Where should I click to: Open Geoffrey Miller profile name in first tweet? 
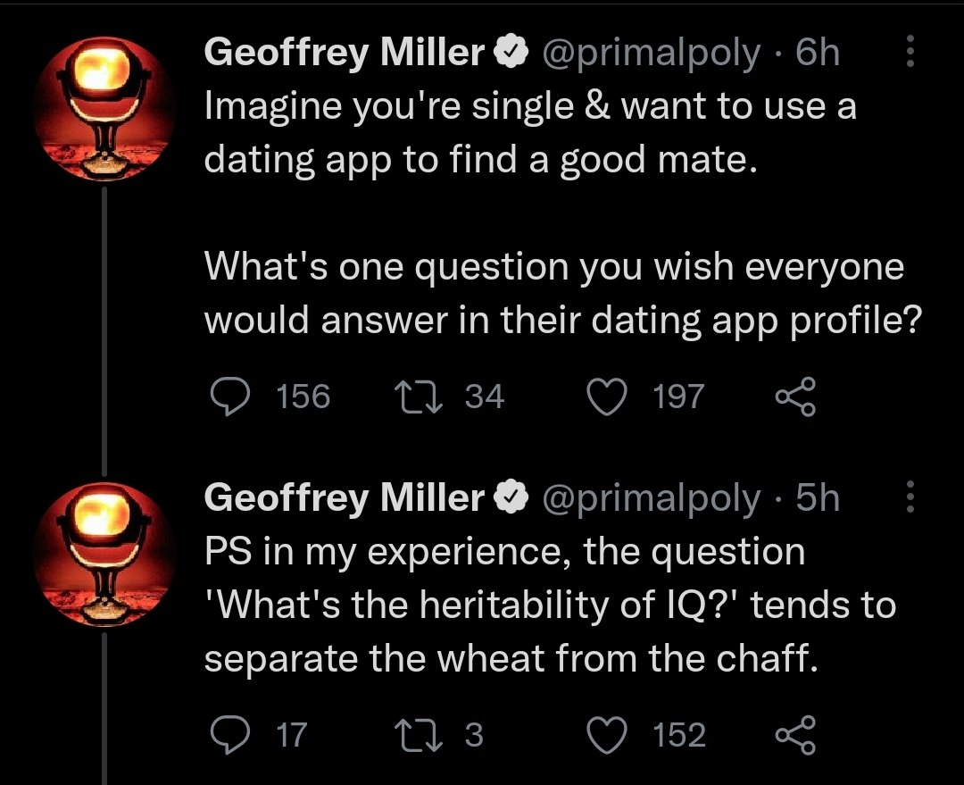[344, 54]
